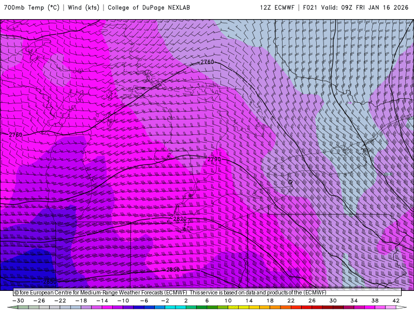
Task: Click the 26 colorbar tick label
Action: click(x=312, y=301)
